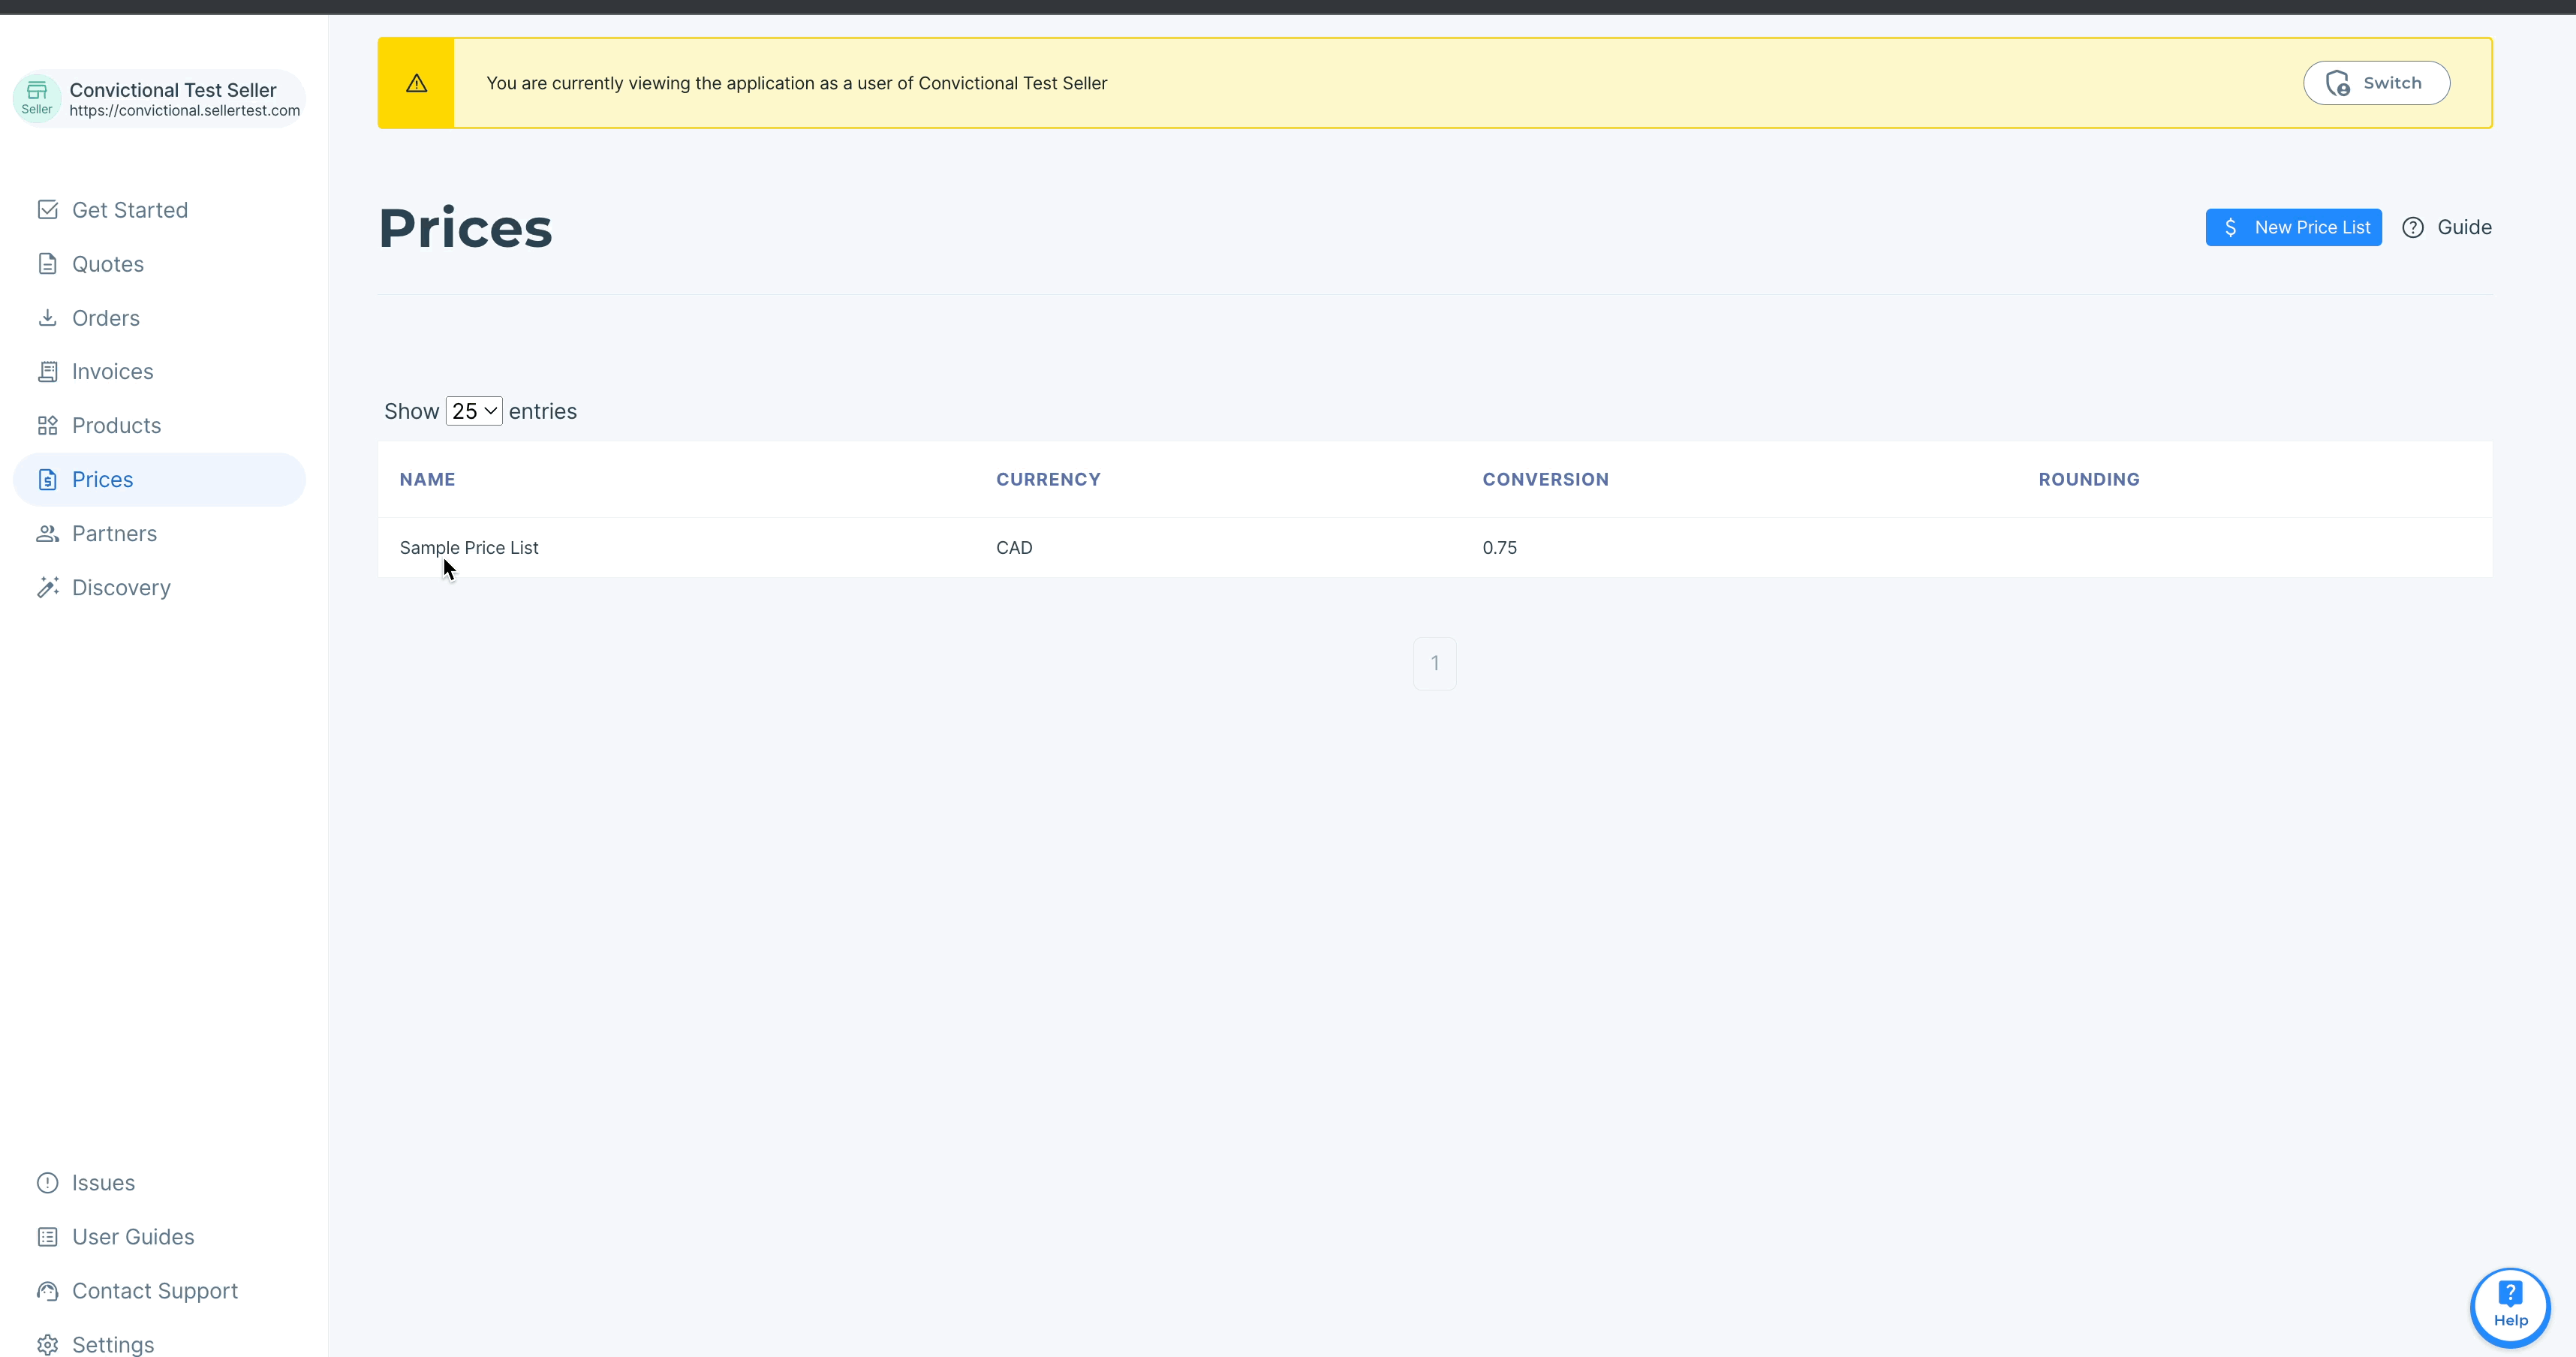Click the Products grid icon
Screen dimensions: 2576x1357
47,426
